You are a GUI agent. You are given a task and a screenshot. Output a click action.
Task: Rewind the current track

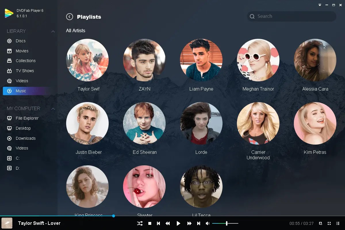pos(168,223)
